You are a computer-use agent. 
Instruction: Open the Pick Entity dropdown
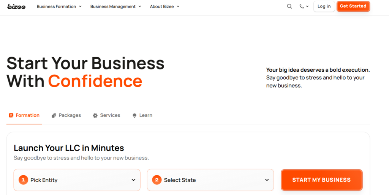pyautogui.click(x=77, y=180)
